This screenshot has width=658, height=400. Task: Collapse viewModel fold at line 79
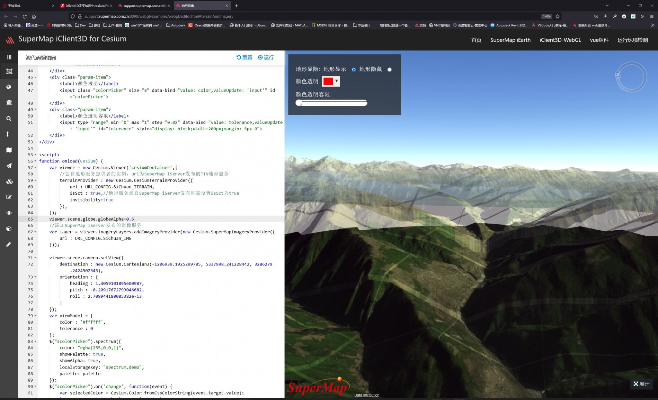[x=35, y=316]
